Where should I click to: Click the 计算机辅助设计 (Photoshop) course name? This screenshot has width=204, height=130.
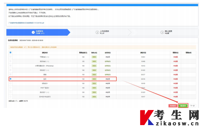coord(45,66)
